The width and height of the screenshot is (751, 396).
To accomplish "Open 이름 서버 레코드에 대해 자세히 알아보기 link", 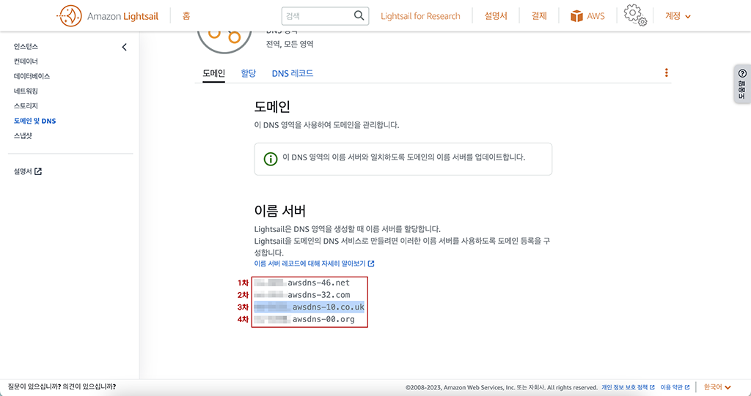I will point(314,264).
